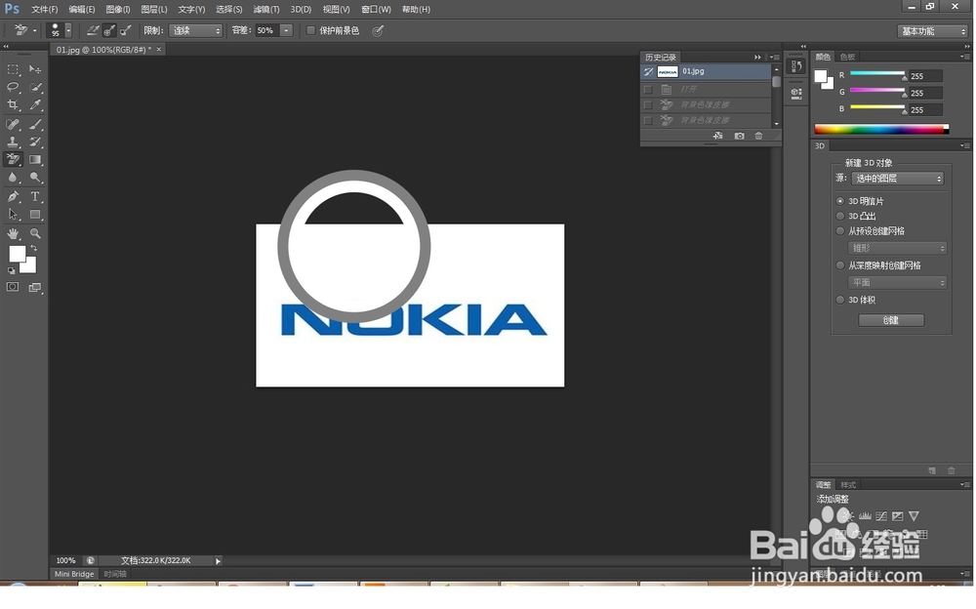
Task: Open the 锥形 mesh preset dropdown
Action: click(897, 248)
